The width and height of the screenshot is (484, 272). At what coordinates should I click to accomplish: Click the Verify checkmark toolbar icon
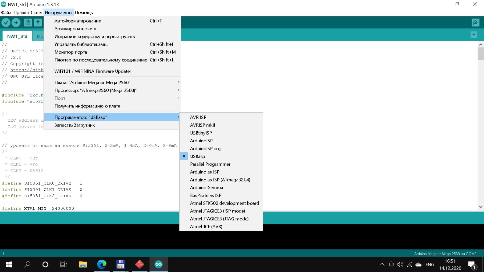tap(6, 23)
